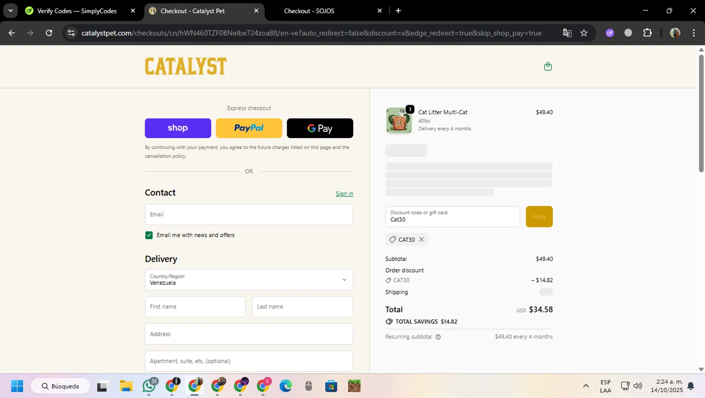
Task: Open Microsoft Store from the taskbar
Action: [331, 386]
